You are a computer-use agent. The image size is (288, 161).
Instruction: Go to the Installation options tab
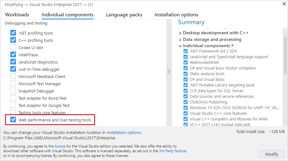[176, 15]
